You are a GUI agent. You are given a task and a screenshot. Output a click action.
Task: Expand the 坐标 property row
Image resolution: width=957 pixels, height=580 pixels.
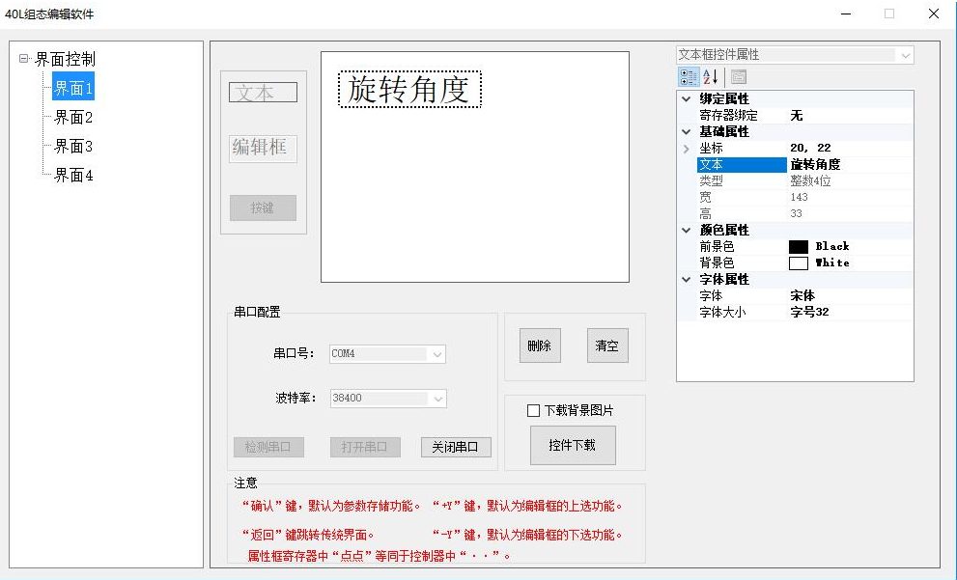[x=686, y=149]
